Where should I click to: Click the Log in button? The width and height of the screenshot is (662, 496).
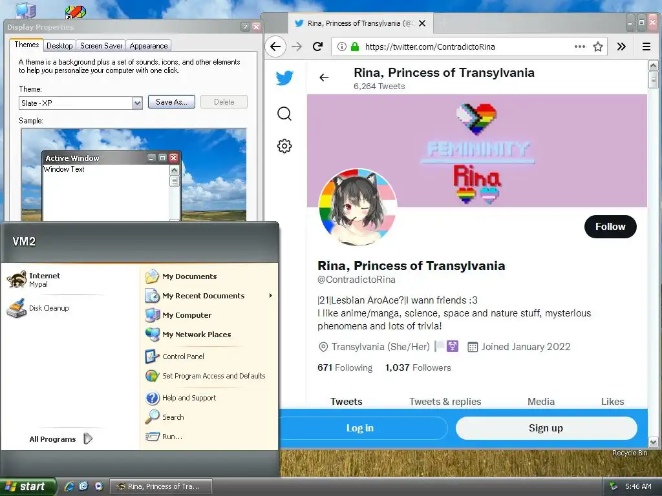pyautogui.click(x=359, y=428)
